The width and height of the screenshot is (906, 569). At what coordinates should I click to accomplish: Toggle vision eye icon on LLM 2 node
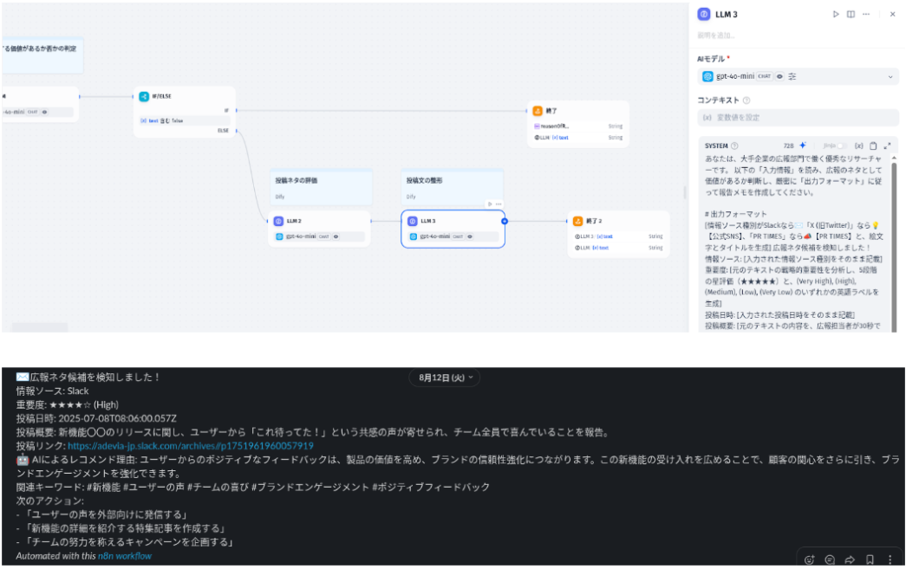[x=336, y=236]
